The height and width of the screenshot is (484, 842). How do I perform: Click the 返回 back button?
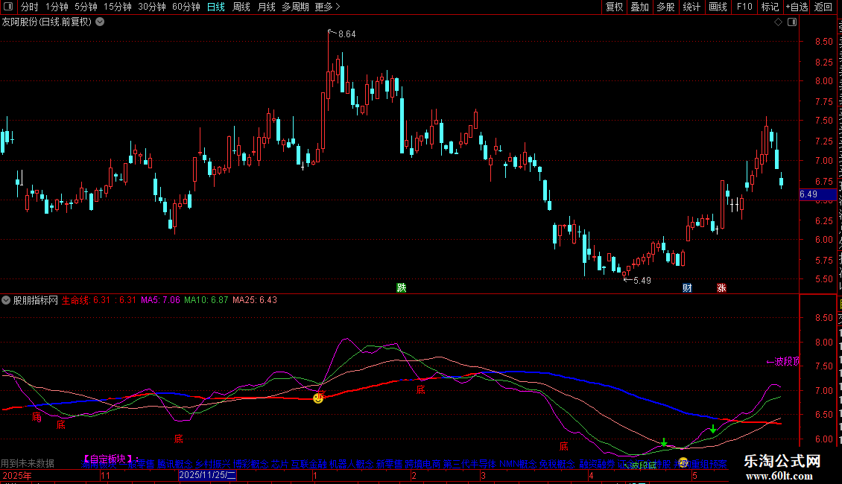(823, 7)
